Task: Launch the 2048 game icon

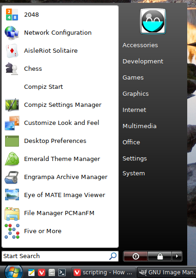Action: [12, 14]
